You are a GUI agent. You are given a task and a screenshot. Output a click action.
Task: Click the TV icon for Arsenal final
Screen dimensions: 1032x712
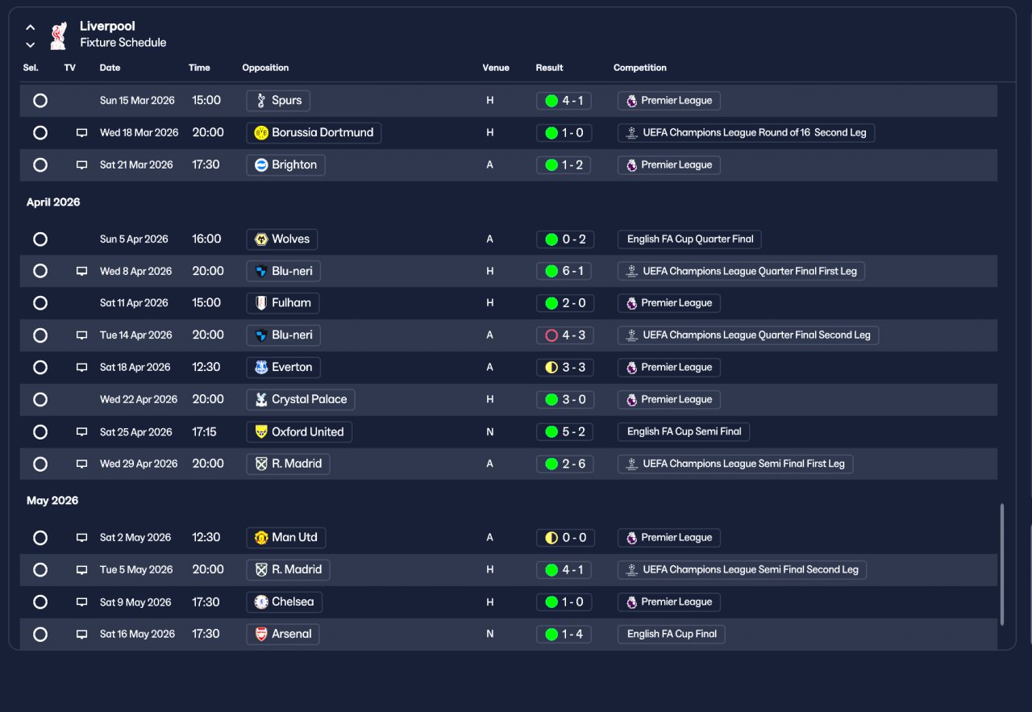pyautogui.click(x=81, y=635)
